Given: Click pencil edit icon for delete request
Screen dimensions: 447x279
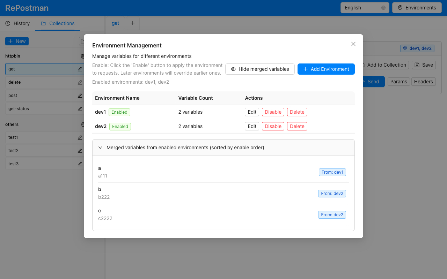Looking at the screenshot, I should pyautogui.click(x=80, y=82).
